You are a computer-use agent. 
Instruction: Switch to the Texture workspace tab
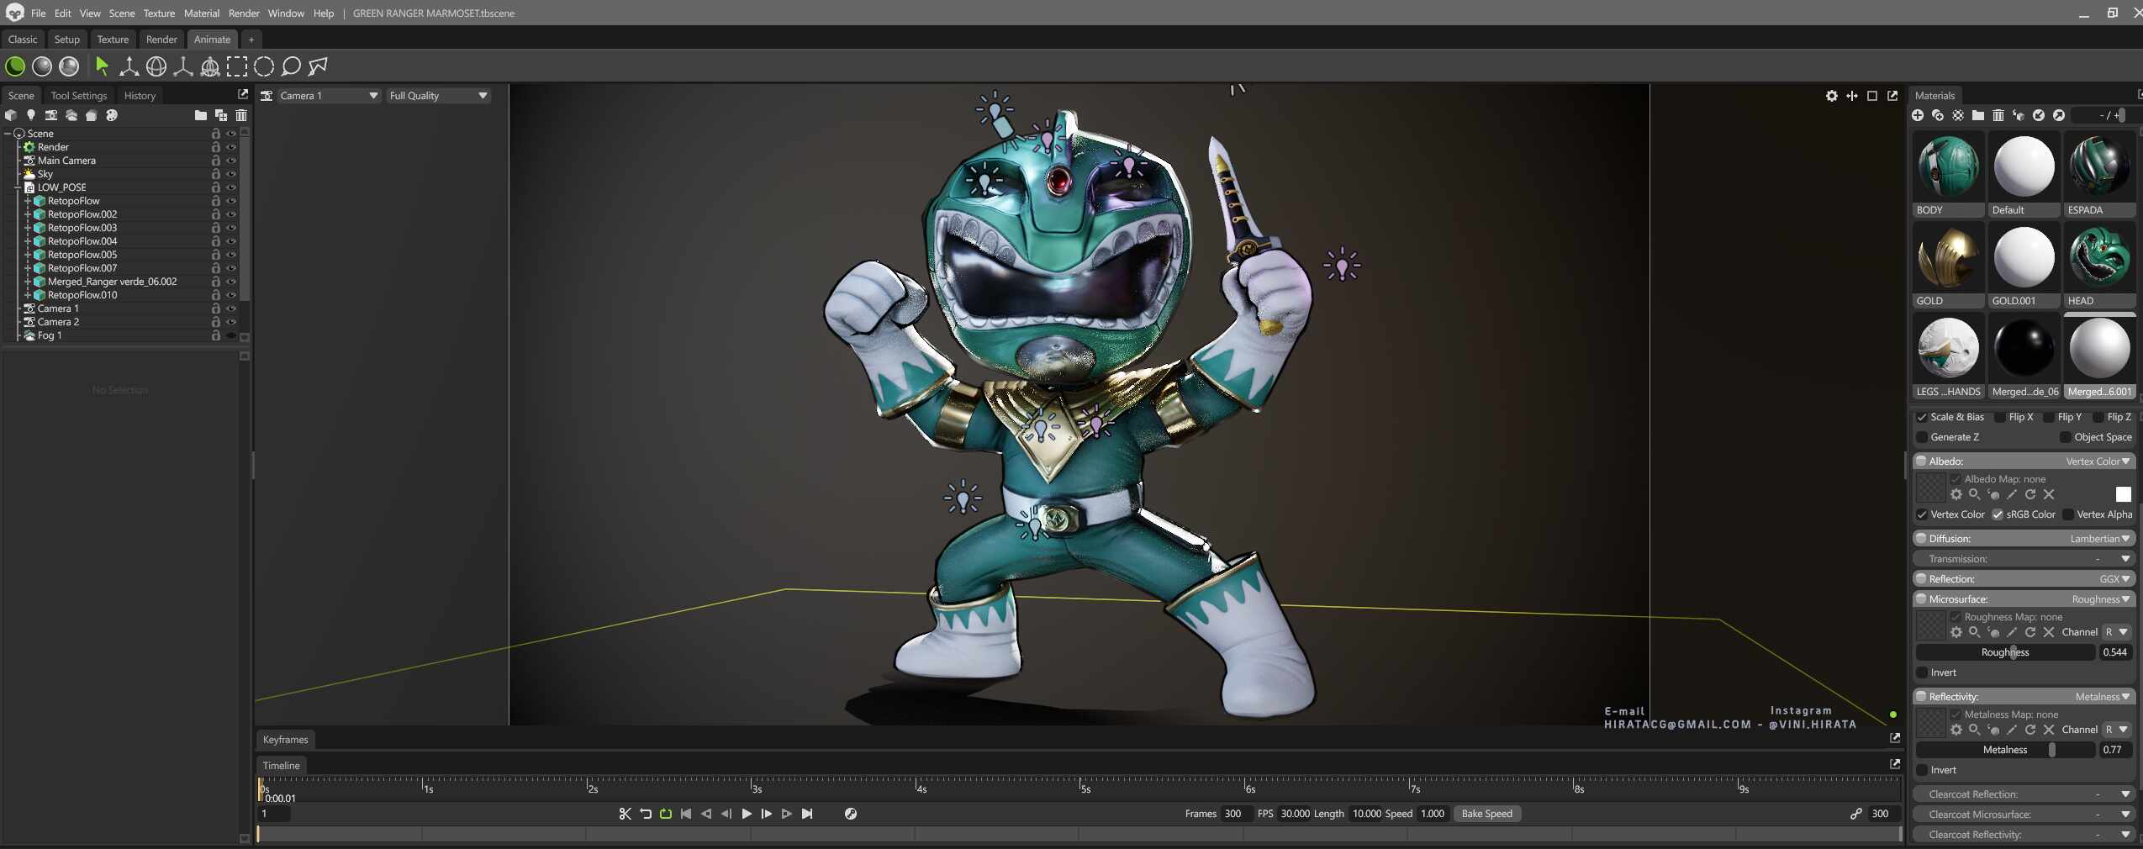(113, 40)
